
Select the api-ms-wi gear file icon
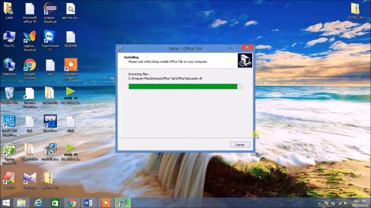point(71,11)
